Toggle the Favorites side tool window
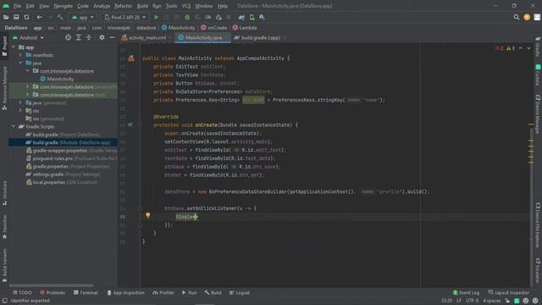Viewport: 542px width, 305px height. 4,226
